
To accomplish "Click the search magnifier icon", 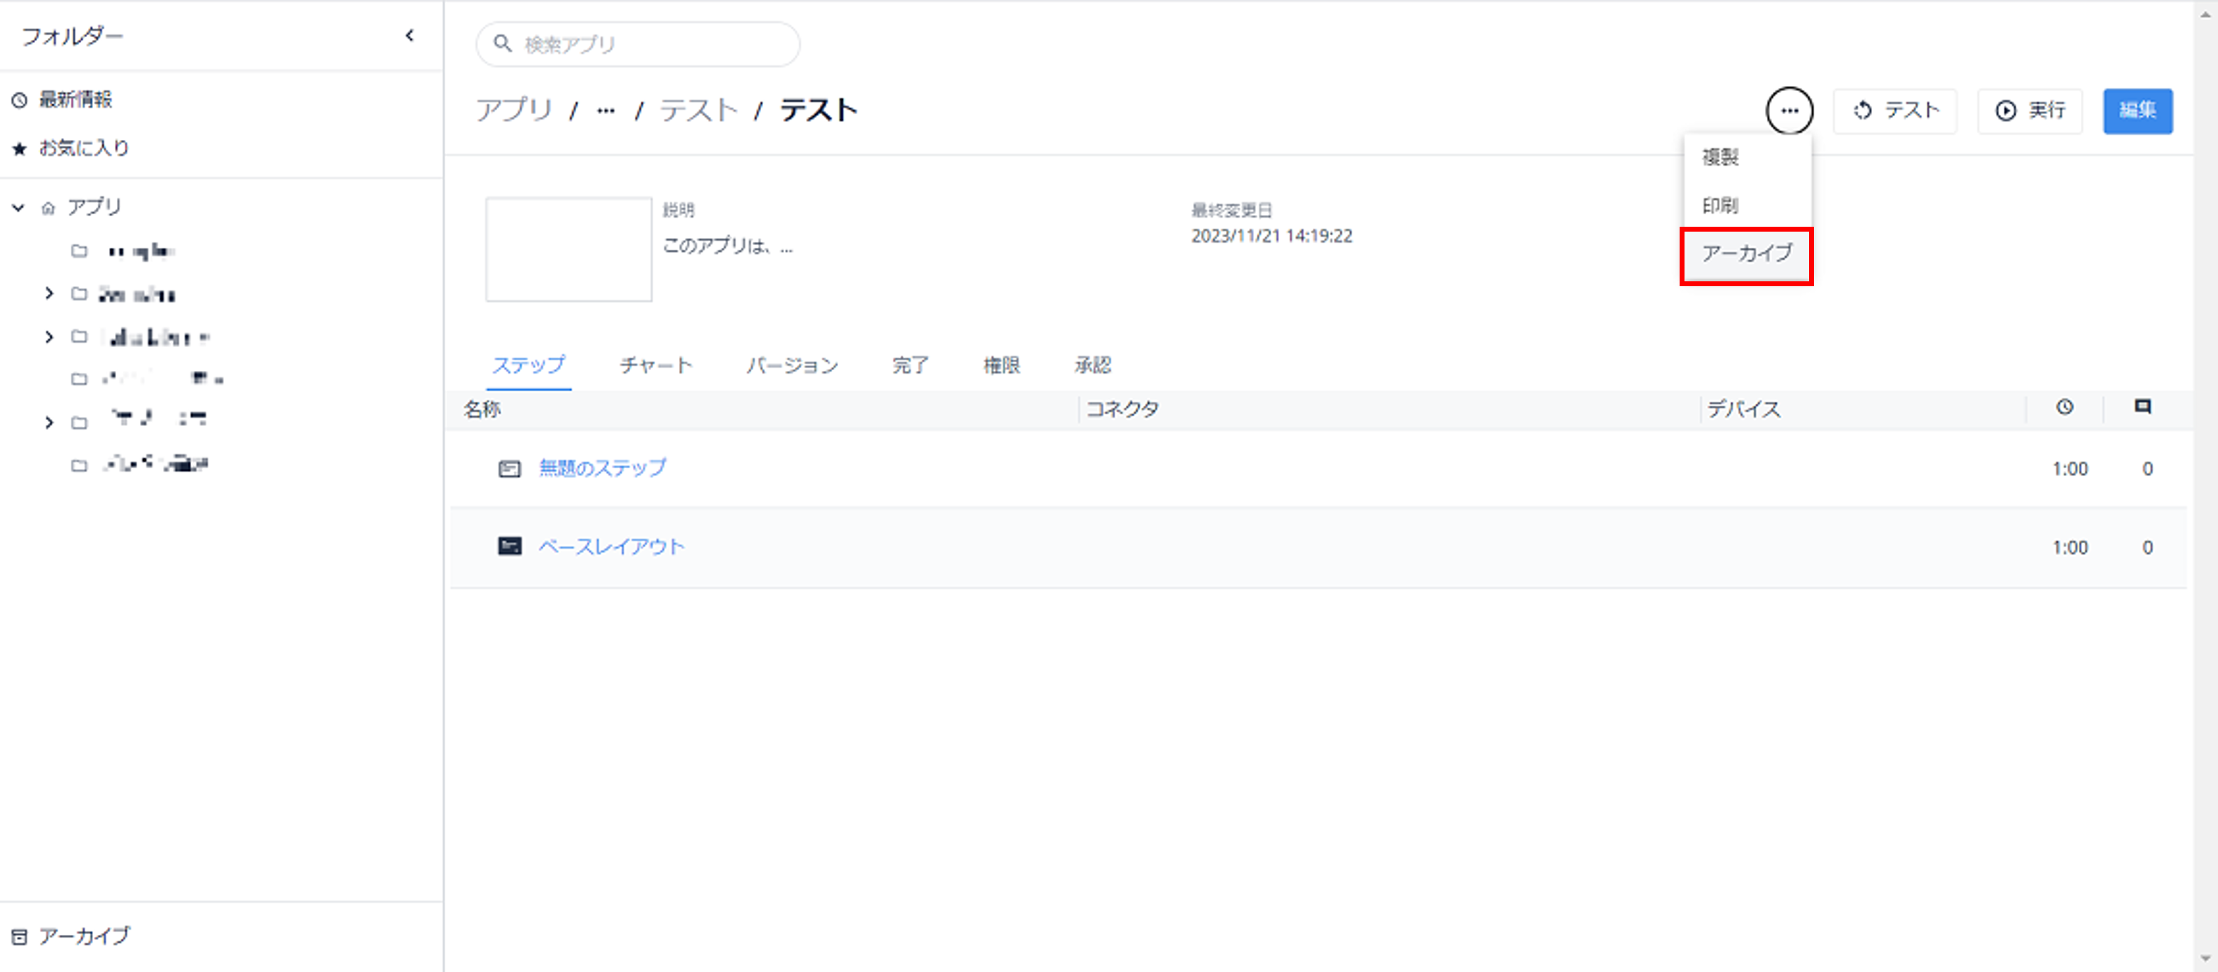I will (502, 43).
